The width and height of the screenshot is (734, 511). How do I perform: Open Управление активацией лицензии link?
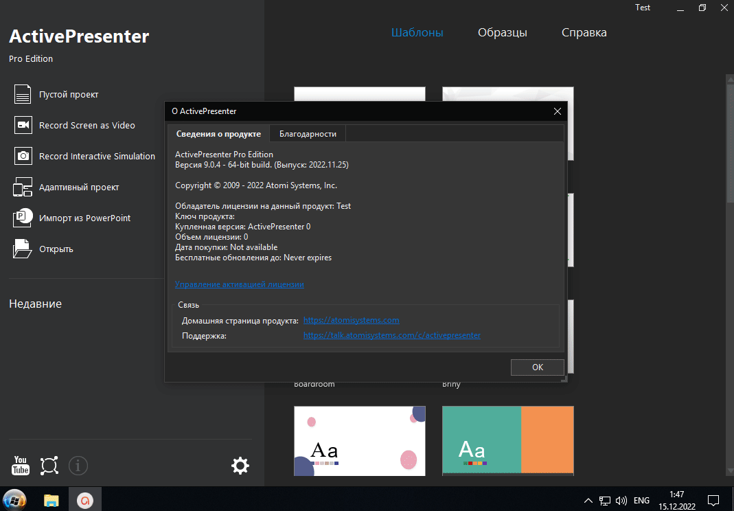tap(239, 284)
